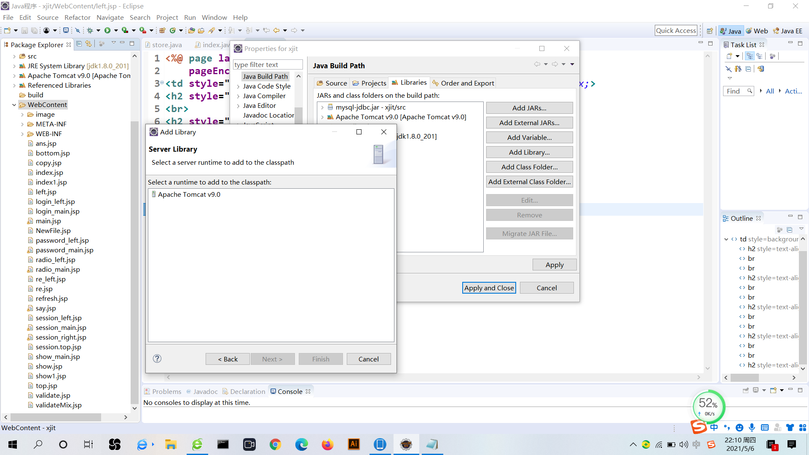Click Collapse All icon in Task List
Viewport: 809px width, 455px height.
click(x=748, y=69)
